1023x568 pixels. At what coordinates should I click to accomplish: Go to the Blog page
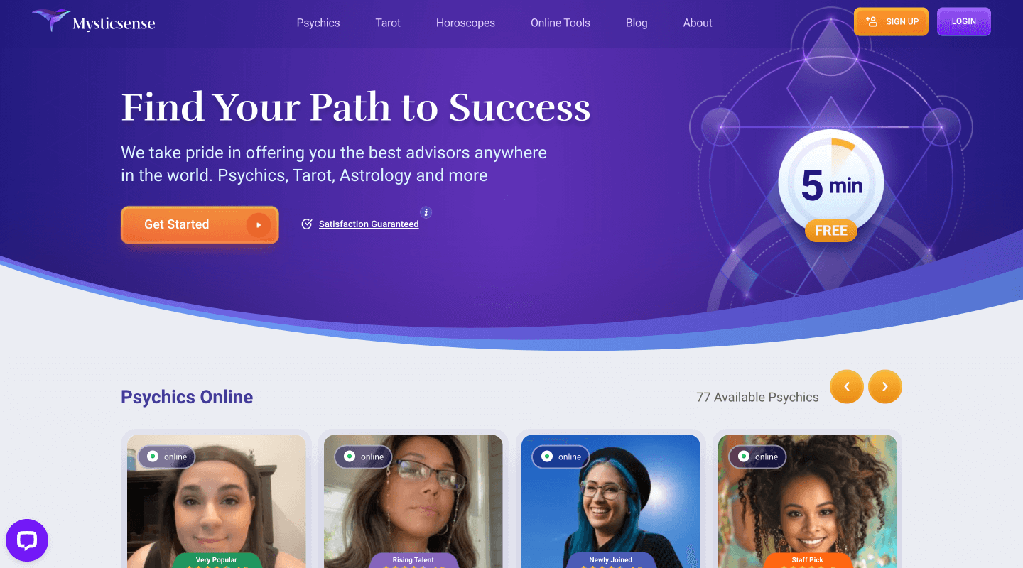point(637,23)
